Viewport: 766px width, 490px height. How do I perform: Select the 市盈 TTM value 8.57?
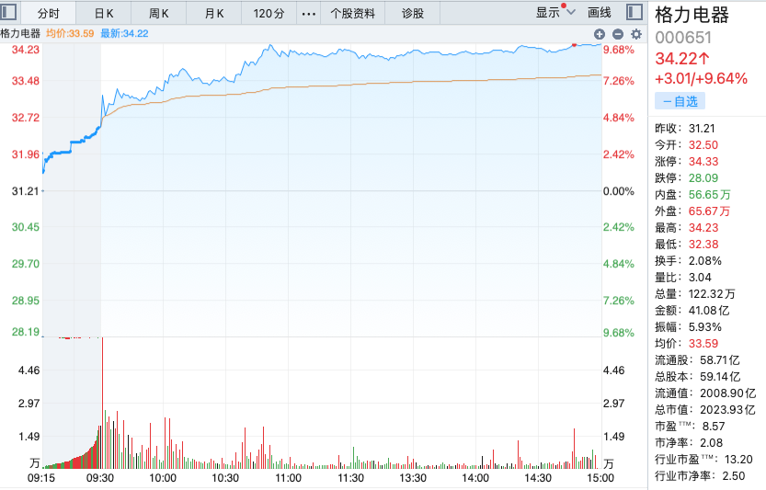click(714, 427)
